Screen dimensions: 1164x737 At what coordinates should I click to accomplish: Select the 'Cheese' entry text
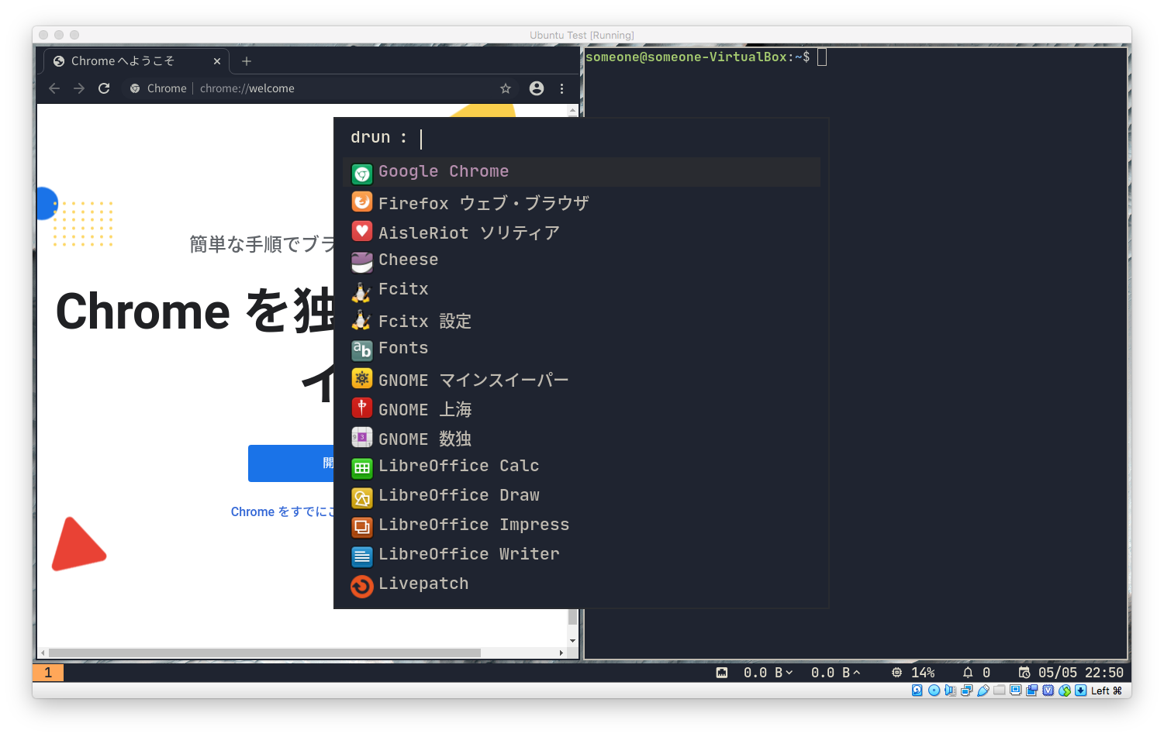409,260
